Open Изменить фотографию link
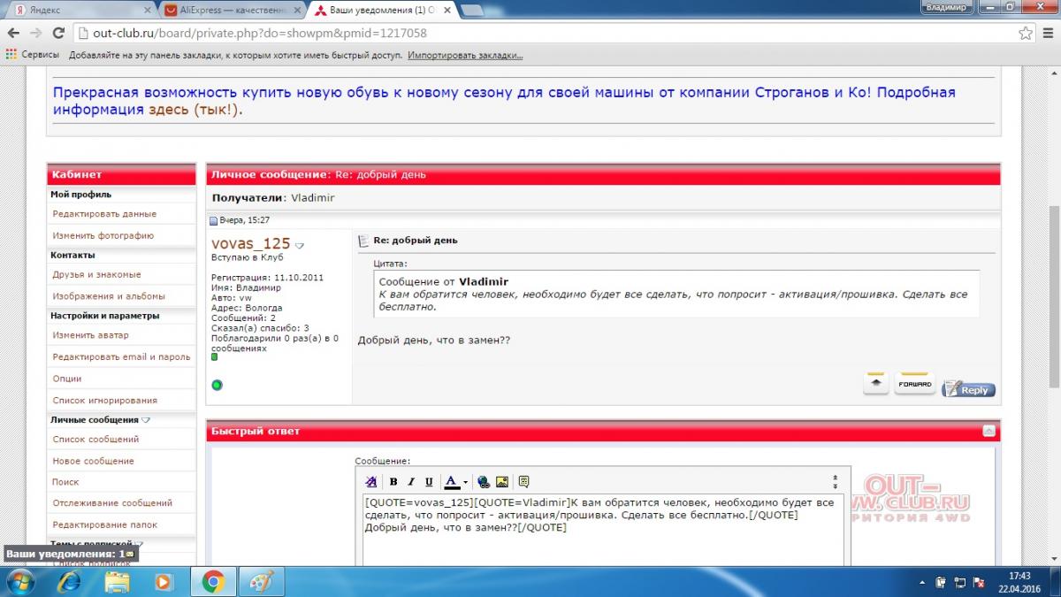The width and height of the screenshot is (1061, 597). 103,235
